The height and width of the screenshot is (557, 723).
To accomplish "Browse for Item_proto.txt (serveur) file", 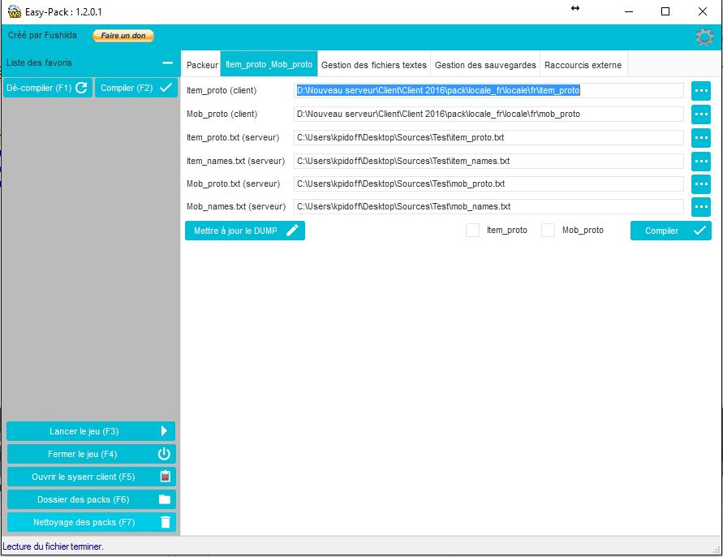I will coord(701,137).
